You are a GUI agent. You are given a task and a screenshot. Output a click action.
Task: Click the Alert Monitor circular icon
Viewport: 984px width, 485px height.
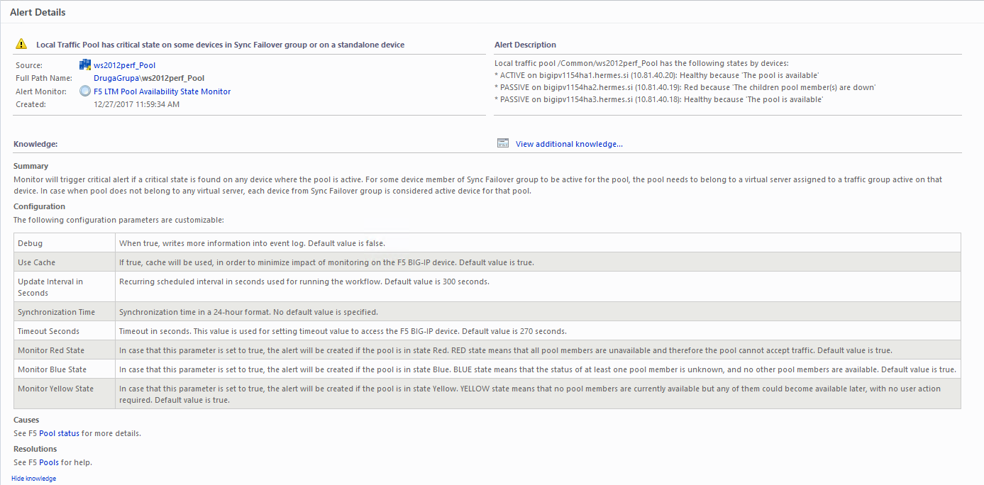tap(85, 91)
